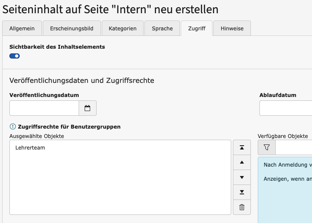The image size is (312, 223).
Task: Focus the Veröffentlichungsdatum input field
Action: 44,108
